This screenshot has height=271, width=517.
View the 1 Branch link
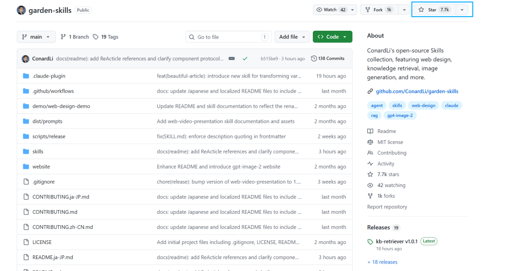click(75, 37)
